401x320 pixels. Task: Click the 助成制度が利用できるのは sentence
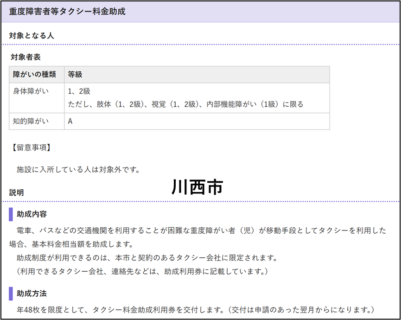click(x=146, y=257)
